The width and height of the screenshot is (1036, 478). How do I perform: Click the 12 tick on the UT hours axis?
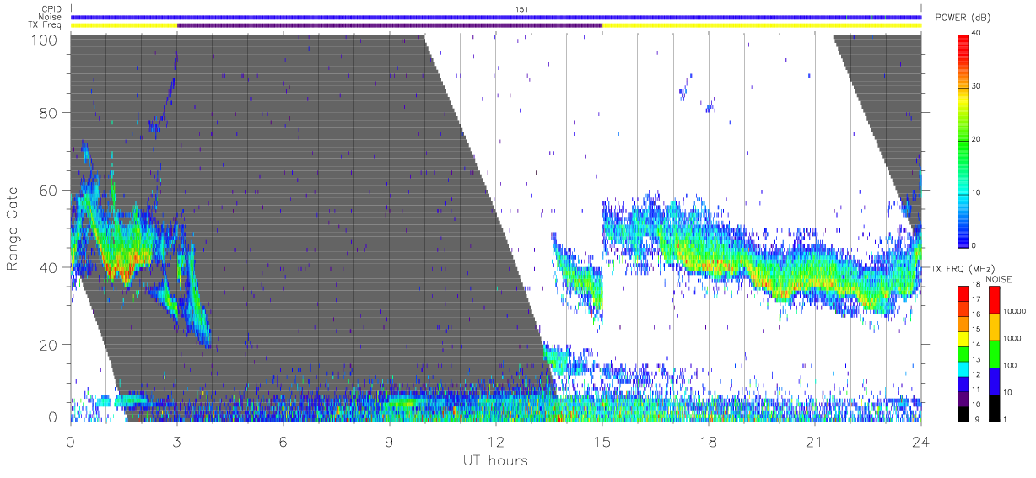click(x=496, y=442)
